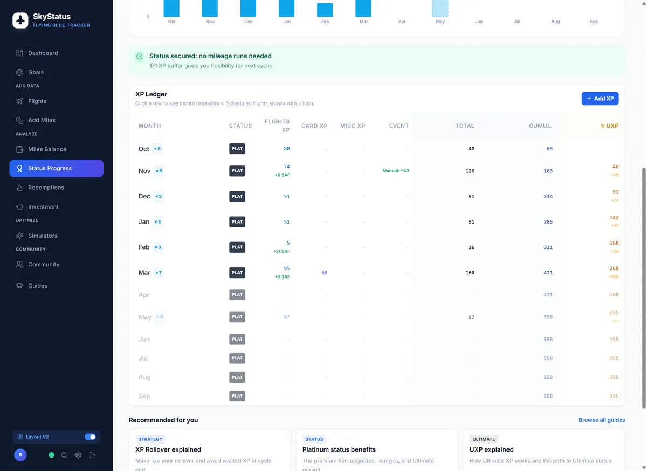Select the Status Progress sidebar item
Viewport: 647px width, 471px height.
56,168
